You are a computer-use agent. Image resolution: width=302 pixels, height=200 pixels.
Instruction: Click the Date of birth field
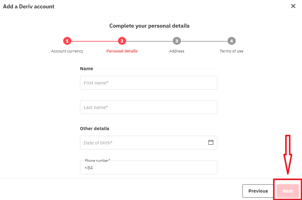[x=140, y=142]
